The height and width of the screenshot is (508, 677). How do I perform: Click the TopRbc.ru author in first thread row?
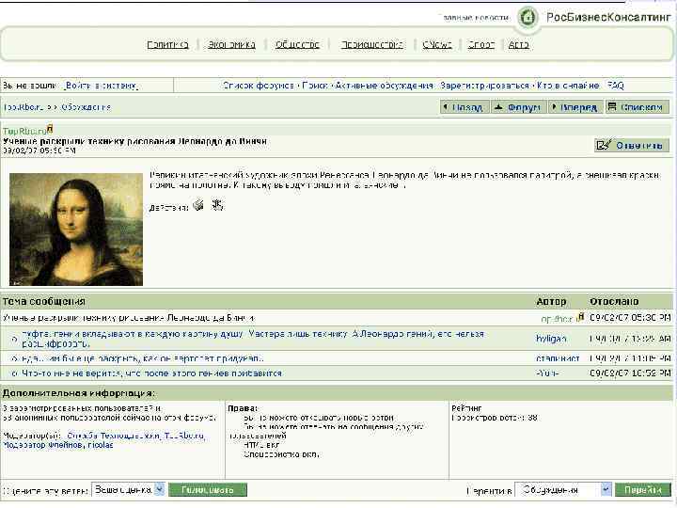coord(559,319)
